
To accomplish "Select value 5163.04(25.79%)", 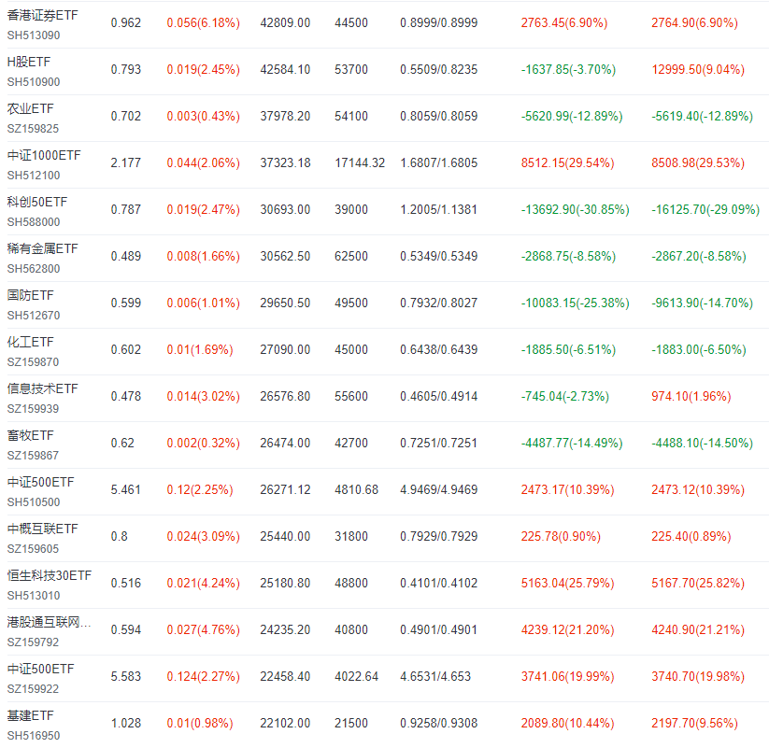I will [567, 584].
